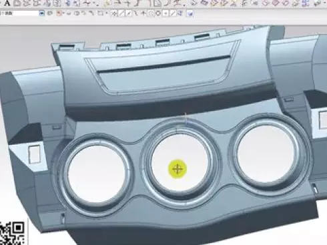Select the empty square rectangle selection icon

click(x=101, y=13)
